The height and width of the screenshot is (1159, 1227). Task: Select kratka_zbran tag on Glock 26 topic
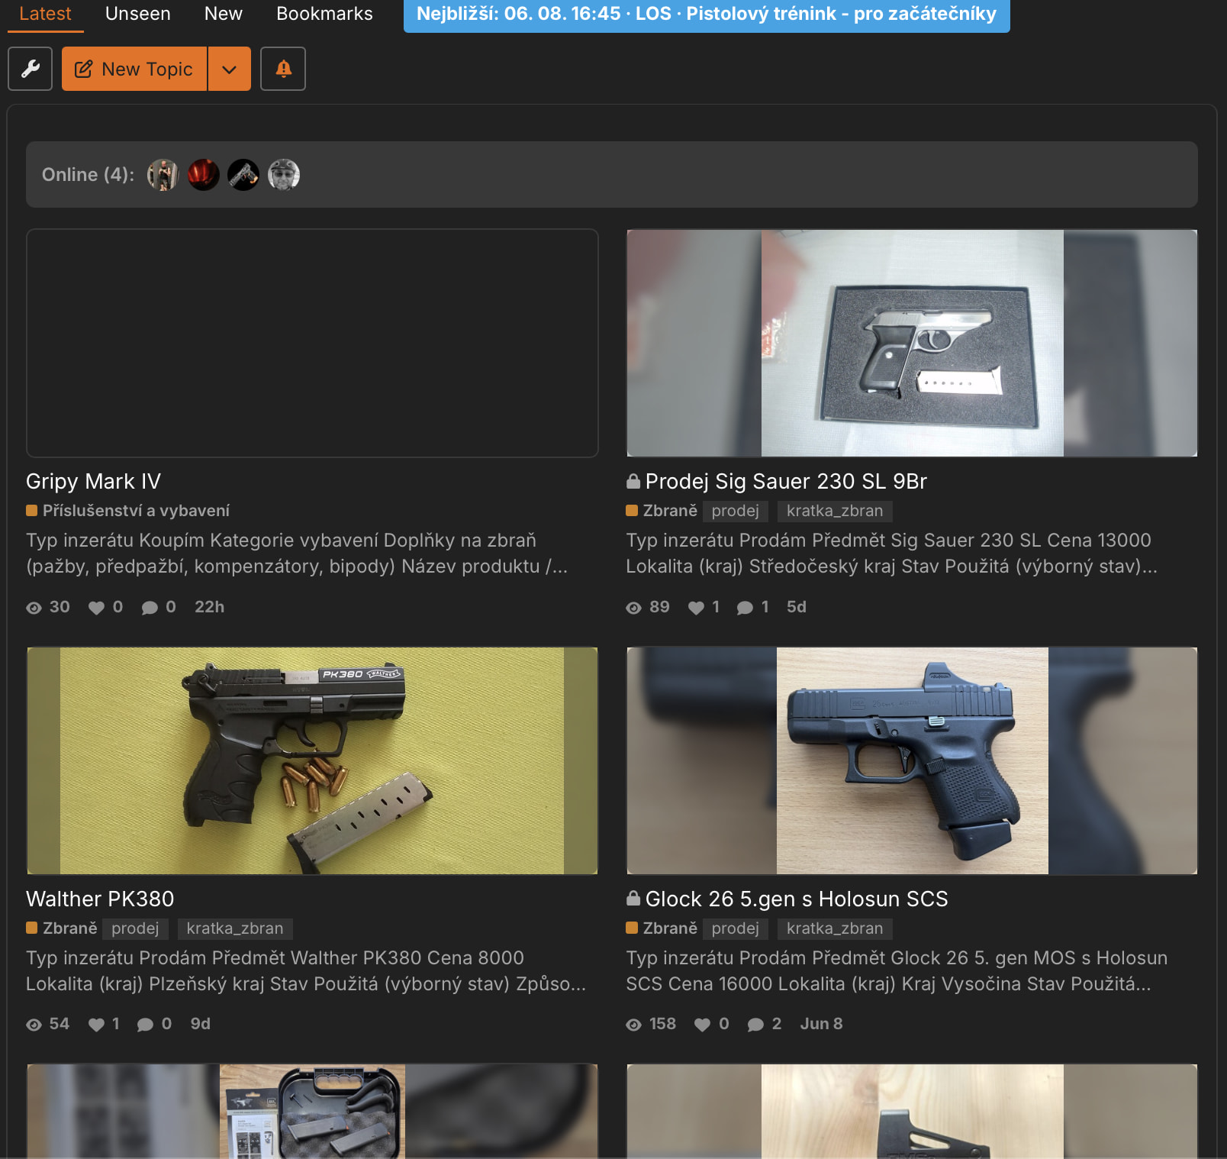(x=835, y=928)
